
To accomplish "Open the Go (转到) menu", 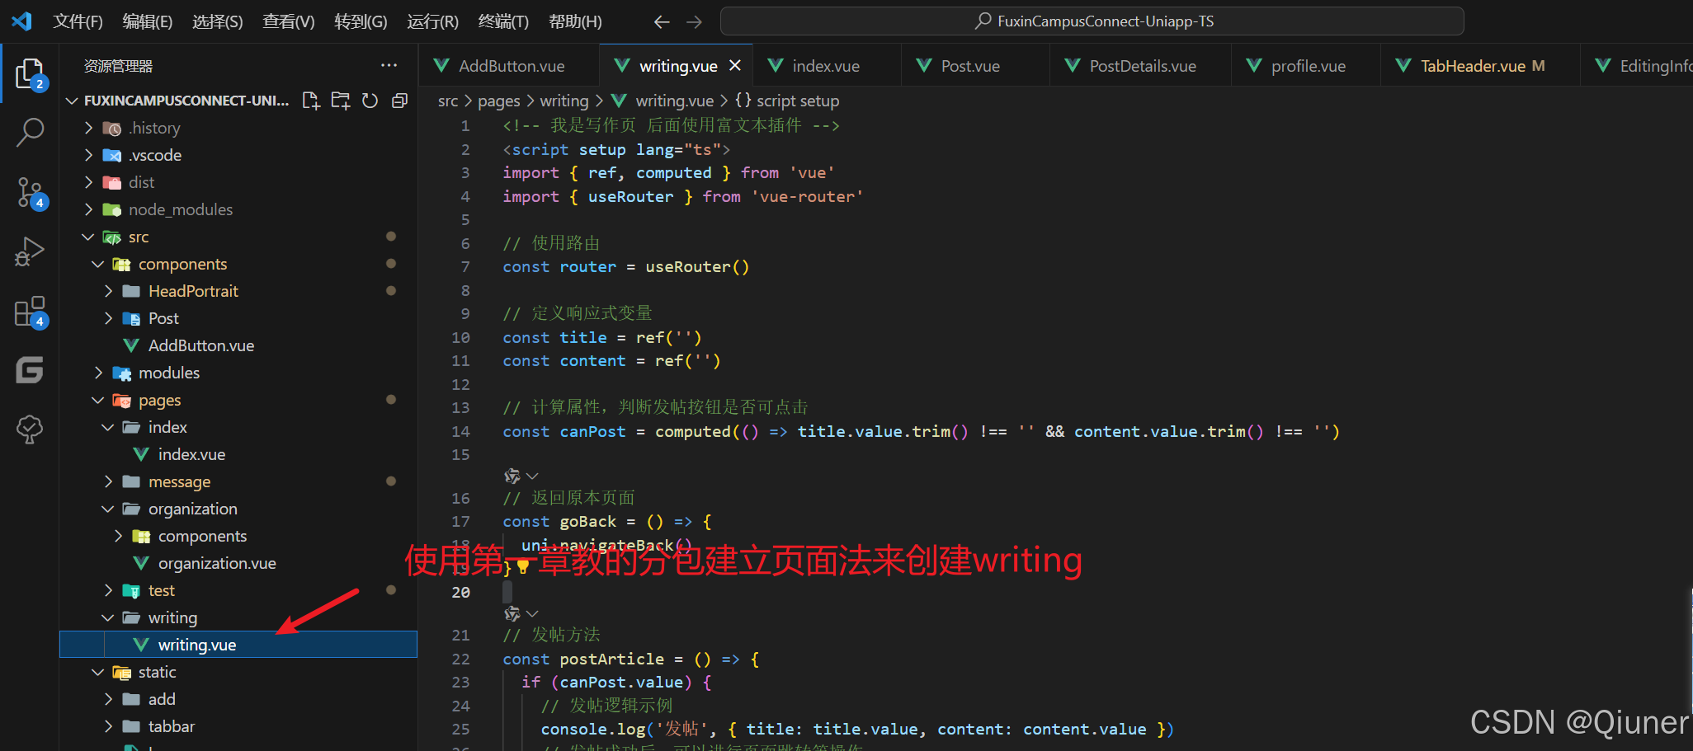I will pyautogui.click(x=361, y=21).
